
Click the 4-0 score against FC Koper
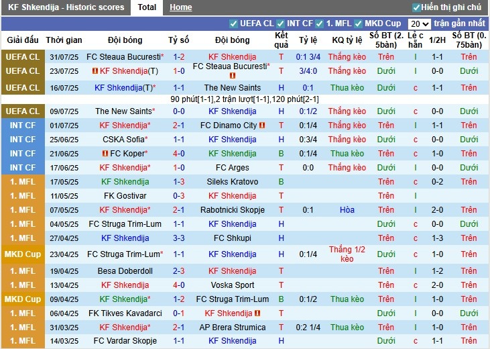click(179, 154)
